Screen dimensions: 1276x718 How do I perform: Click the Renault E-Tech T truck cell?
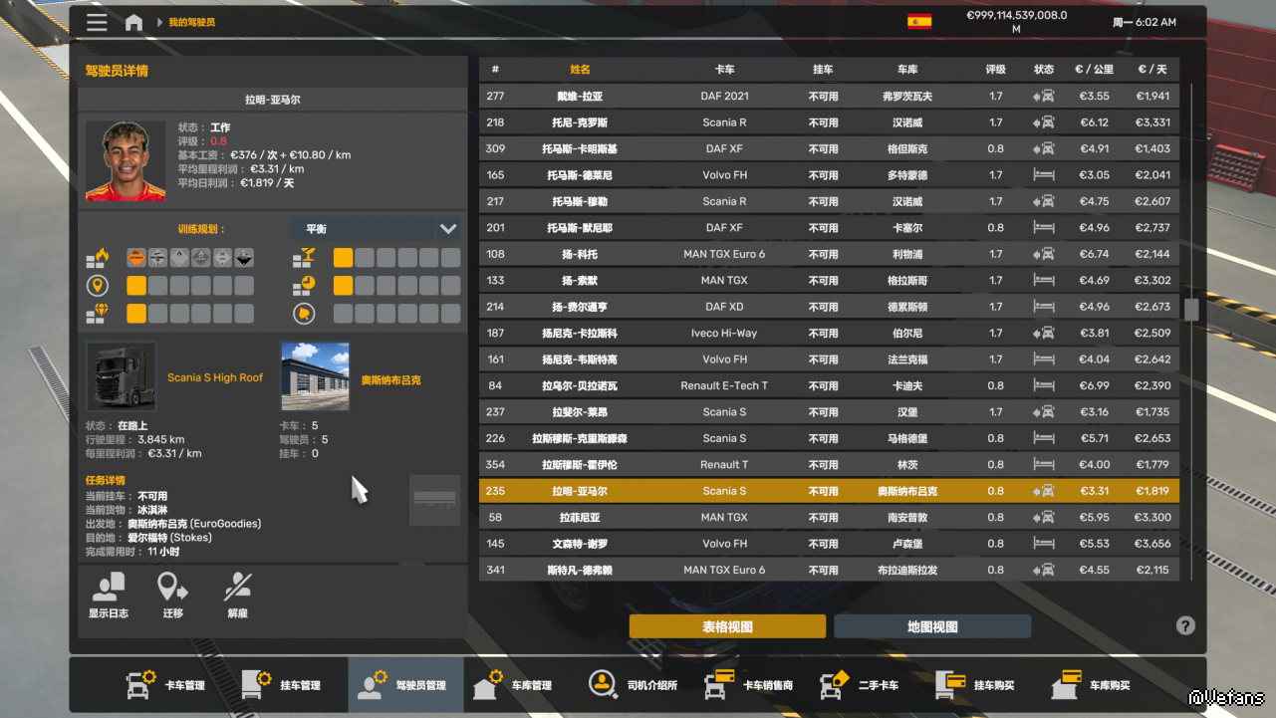pyautogui.click(x=724, y=386)
